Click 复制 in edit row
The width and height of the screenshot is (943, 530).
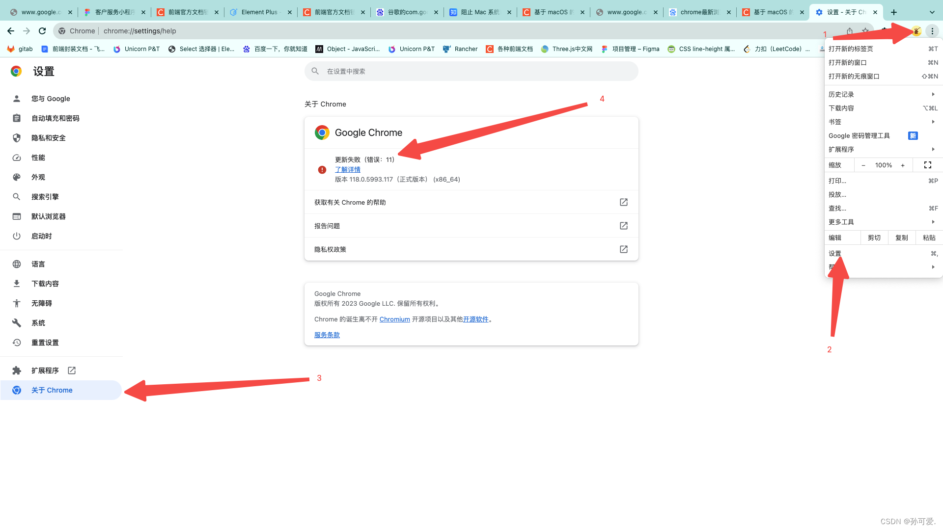(x=902, y=238)
